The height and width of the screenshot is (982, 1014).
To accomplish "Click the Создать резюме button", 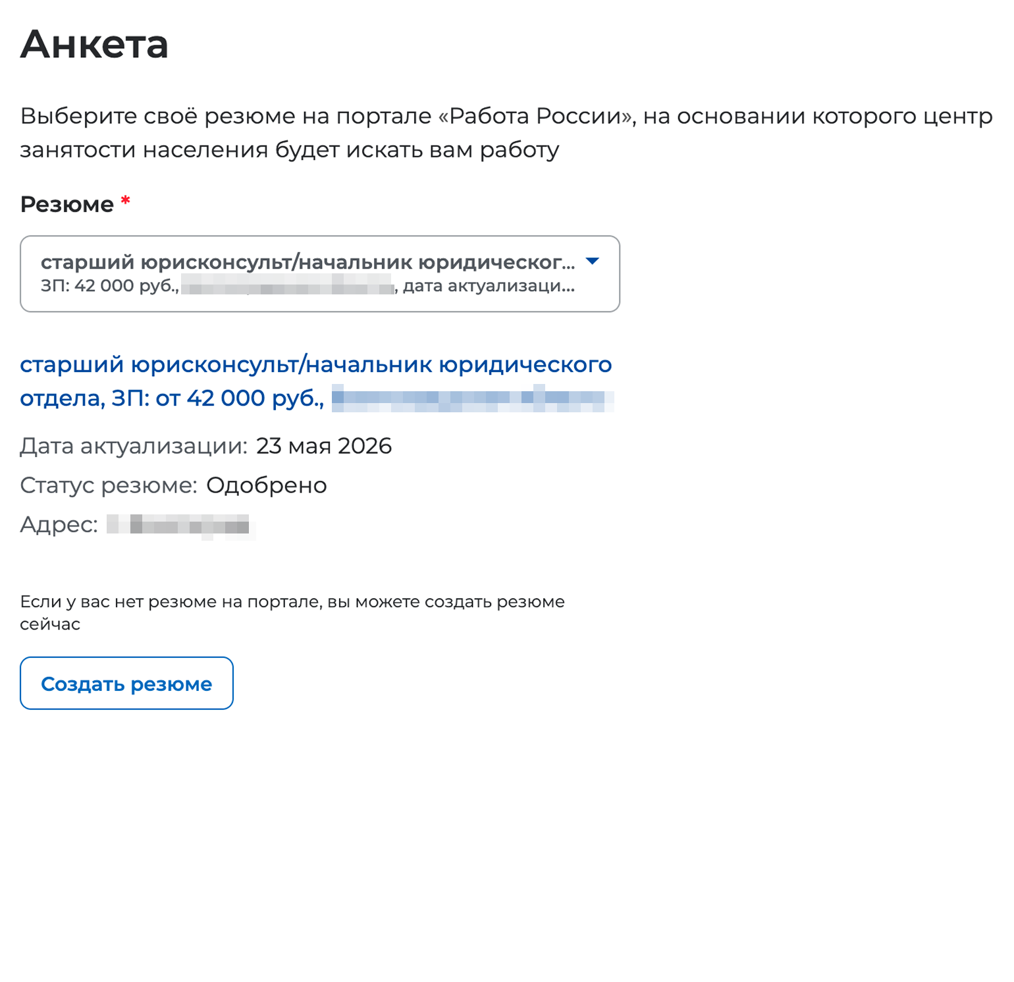I will coord(126,683).
